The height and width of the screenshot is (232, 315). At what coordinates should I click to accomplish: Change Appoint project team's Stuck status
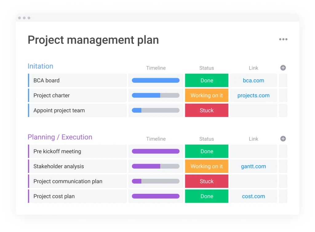207,110
